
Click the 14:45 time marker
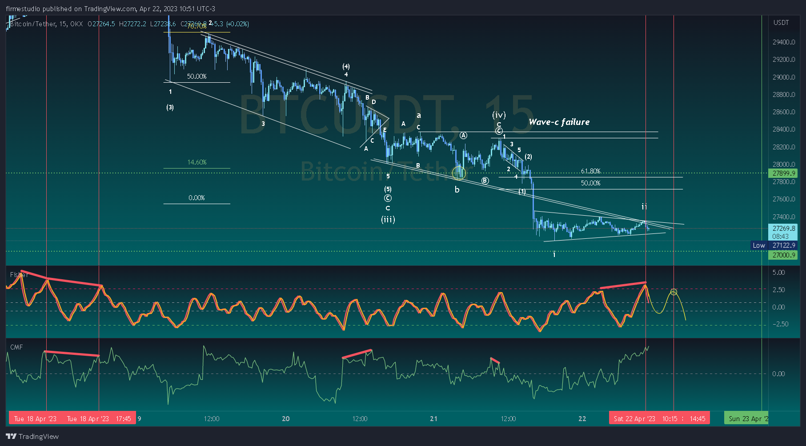(697, 418)
